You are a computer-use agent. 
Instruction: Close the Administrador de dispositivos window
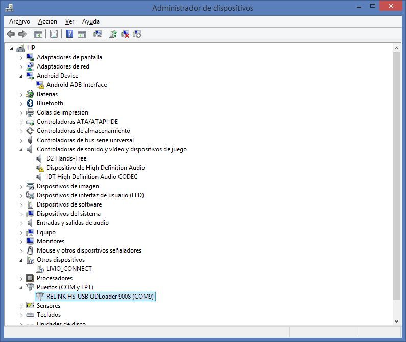click(x=391, y=6)
